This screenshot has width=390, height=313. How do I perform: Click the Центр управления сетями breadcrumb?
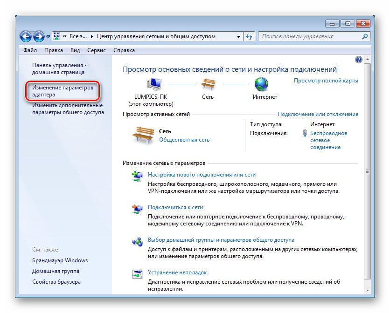(x=156, y=36)
